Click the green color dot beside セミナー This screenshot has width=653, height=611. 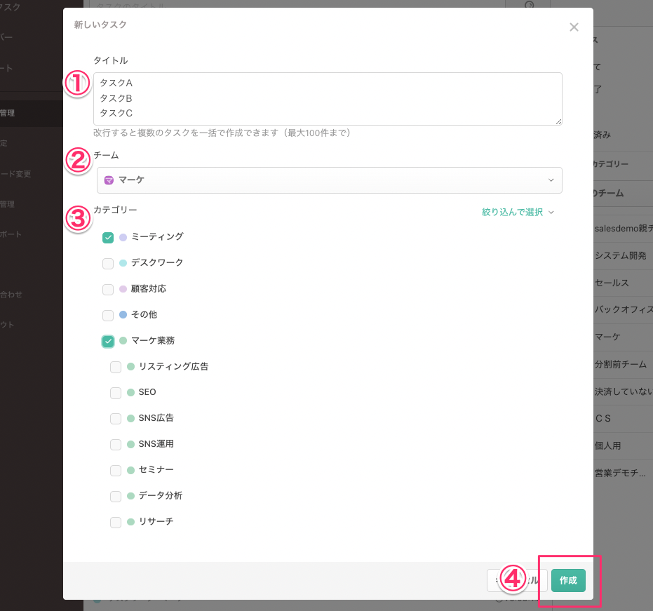pos(132,470)
